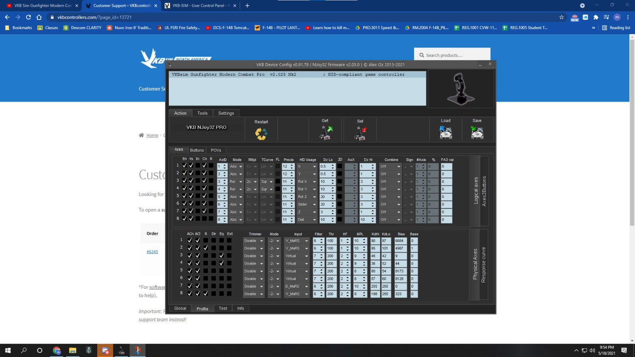This screenshot has height=357, width=635.
Task: Open the Tools tab
Action: pyautogui.click(x=202, y=113)
